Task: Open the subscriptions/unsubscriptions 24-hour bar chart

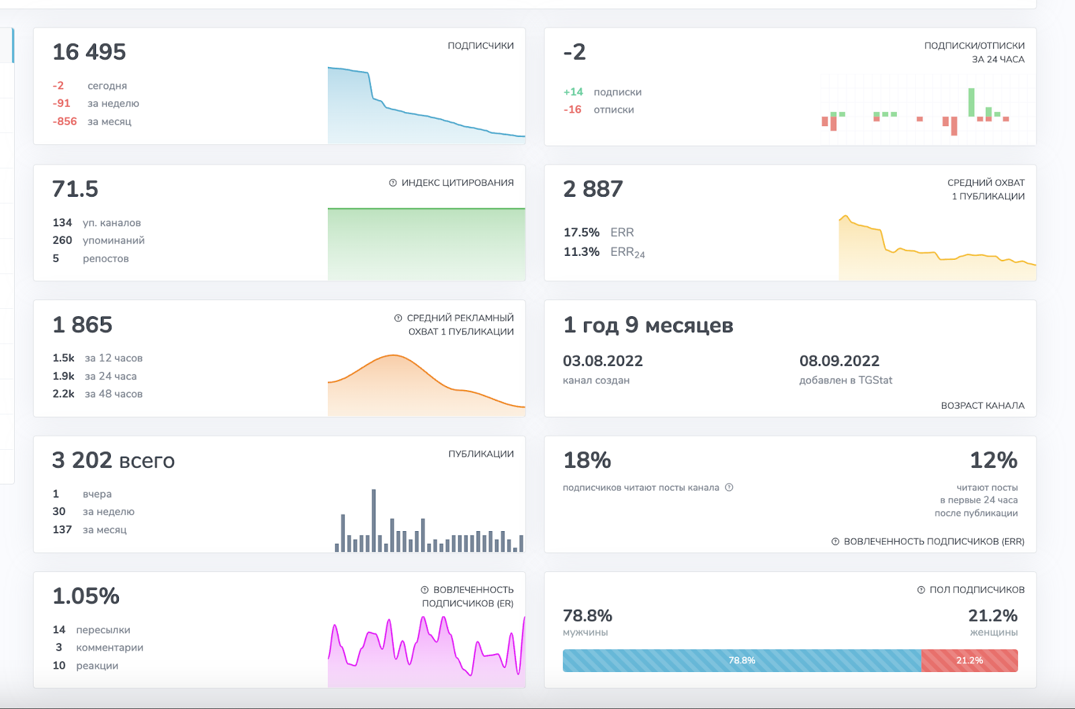Action: point(927,109)
